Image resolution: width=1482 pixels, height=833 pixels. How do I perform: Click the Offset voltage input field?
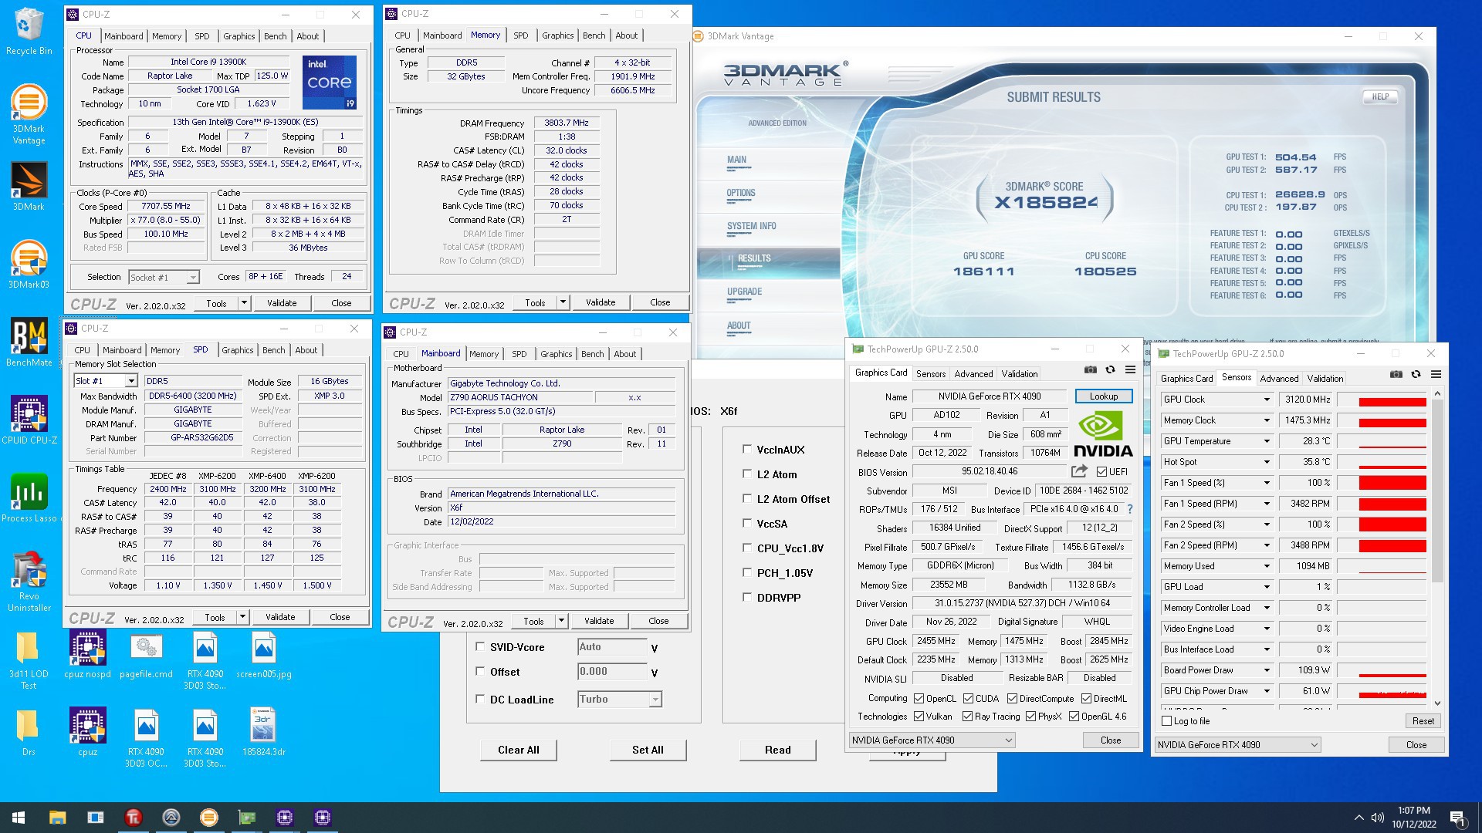tap(612, 672)
